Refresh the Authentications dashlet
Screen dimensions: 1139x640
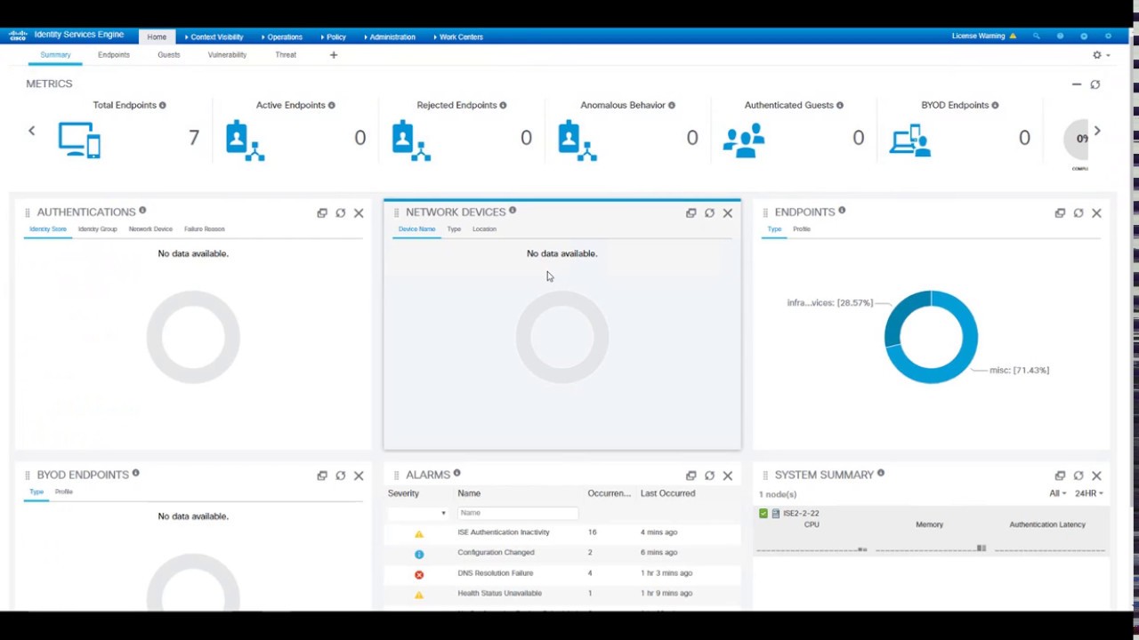[x=340, y=213]
